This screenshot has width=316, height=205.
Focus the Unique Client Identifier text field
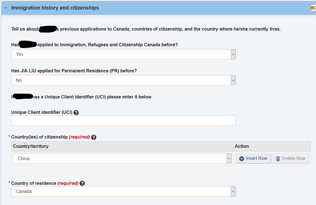123,121
